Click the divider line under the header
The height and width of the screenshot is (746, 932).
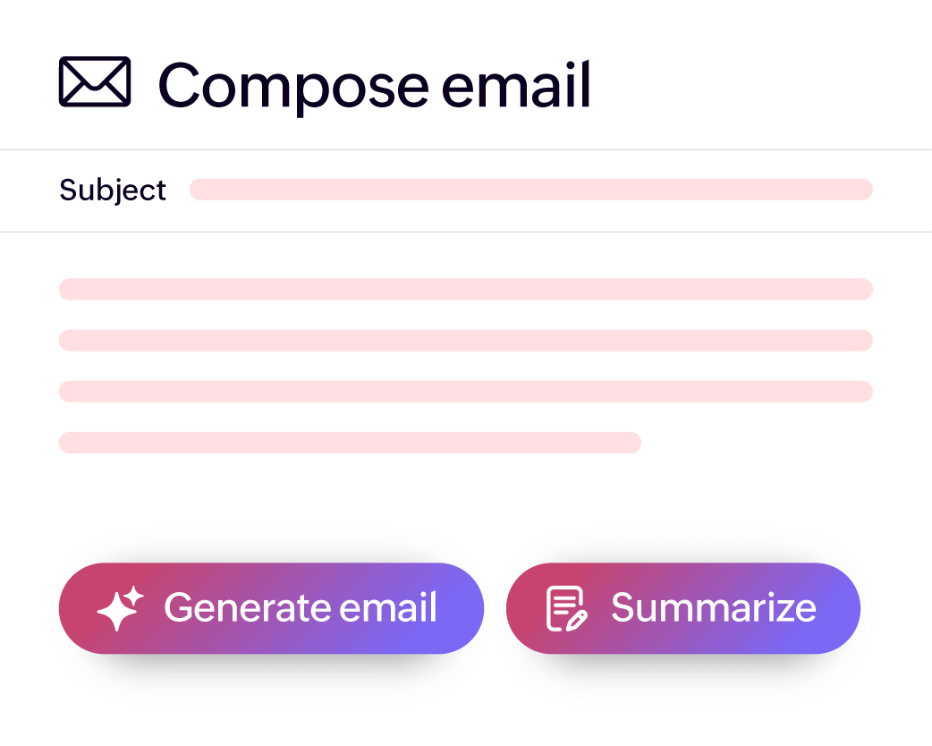465,149
